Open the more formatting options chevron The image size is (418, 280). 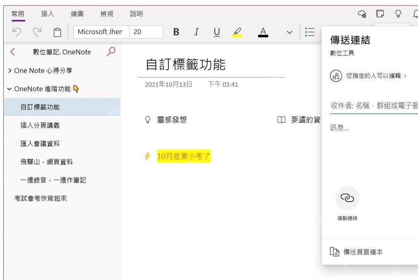coord(289,32)
